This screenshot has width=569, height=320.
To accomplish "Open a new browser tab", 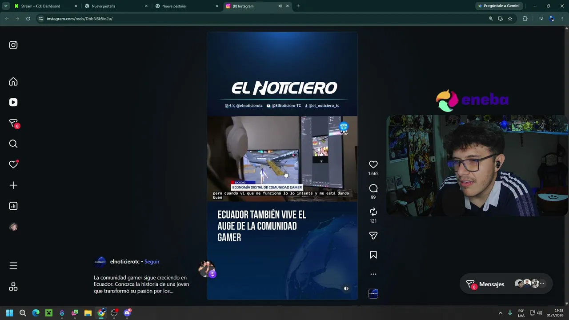I will 298,6.
